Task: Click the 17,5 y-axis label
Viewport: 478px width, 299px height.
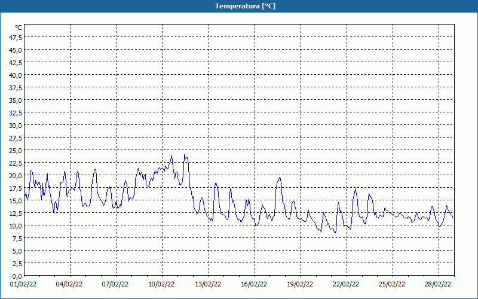Action: tap(16, 188)
